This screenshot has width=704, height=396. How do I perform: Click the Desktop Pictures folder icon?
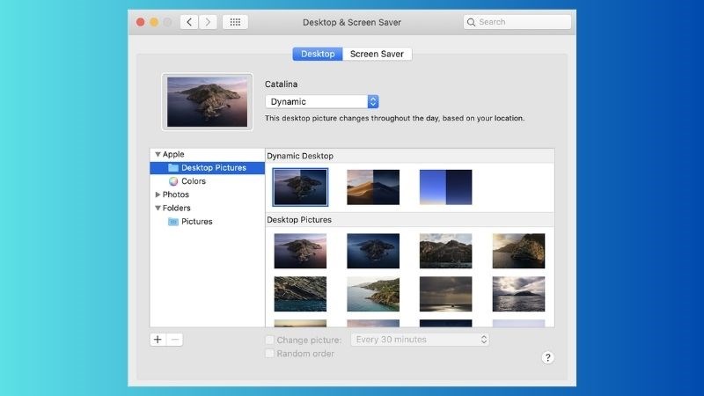(173, 167)
